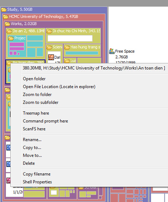Click the Project folder icon
Viewport: 168px width, 202px height.
[x=11, y=38]
